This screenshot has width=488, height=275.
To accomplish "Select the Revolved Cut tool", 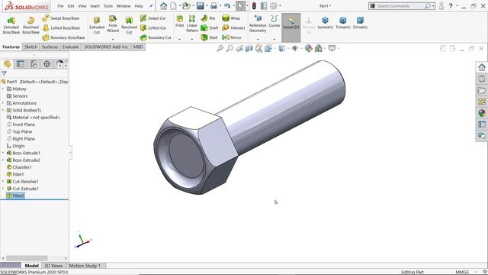I will tap(129, 25).
